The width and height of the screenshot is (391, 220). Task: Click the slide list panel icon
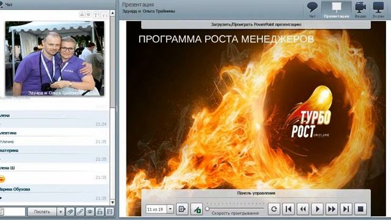(182, 209)
